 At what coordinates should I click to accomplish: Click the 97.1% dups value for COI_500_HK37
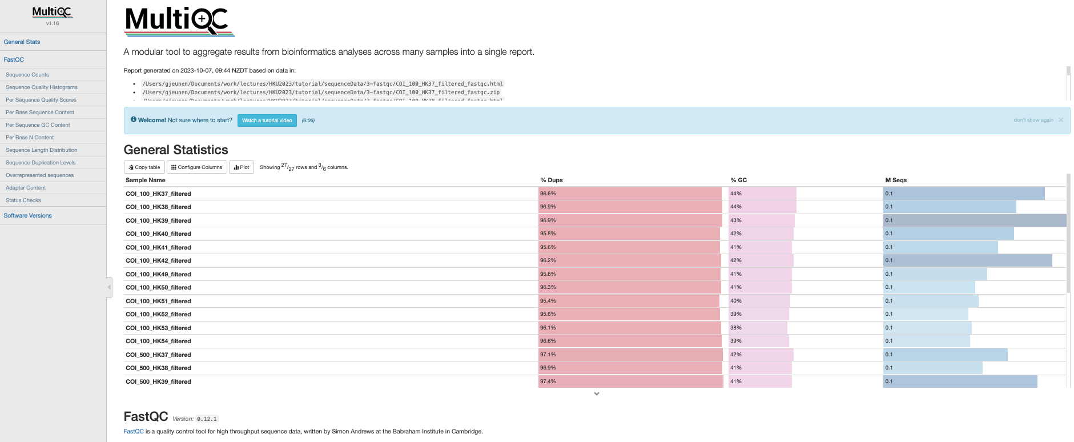[x=548, y=355]
